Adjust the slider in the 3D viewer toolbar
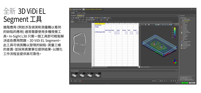 click(152, 25)
